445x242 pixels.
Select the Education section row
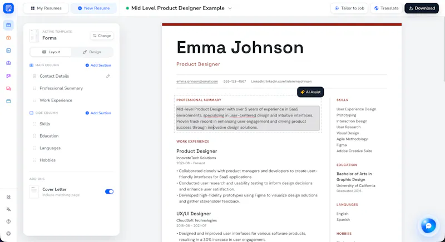pyautogui.click(x=71, y=136)
